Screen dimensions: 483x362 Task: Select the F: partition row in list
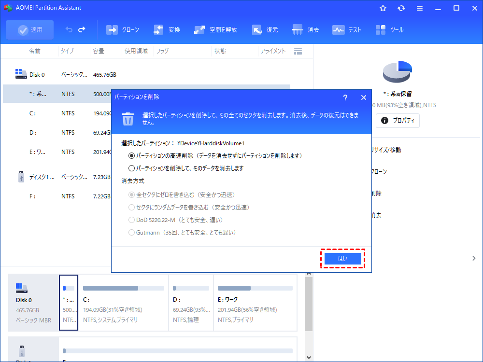coord(57,196)
